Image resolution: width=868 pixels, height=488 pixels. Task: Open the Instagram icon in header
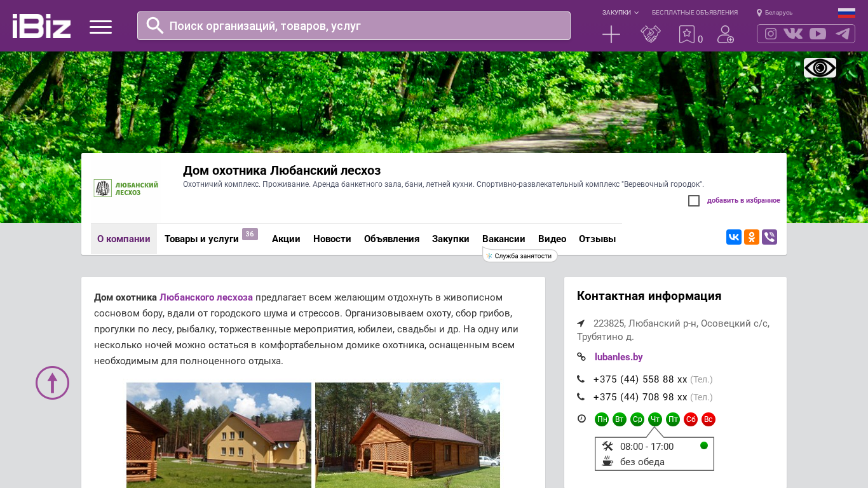tap(771, 34)
